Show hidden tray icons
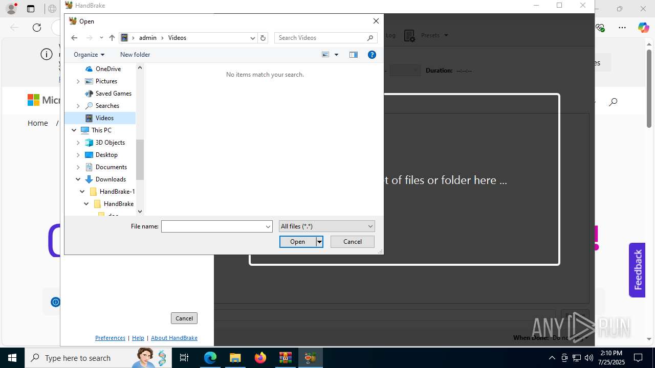 click(552, 358)
